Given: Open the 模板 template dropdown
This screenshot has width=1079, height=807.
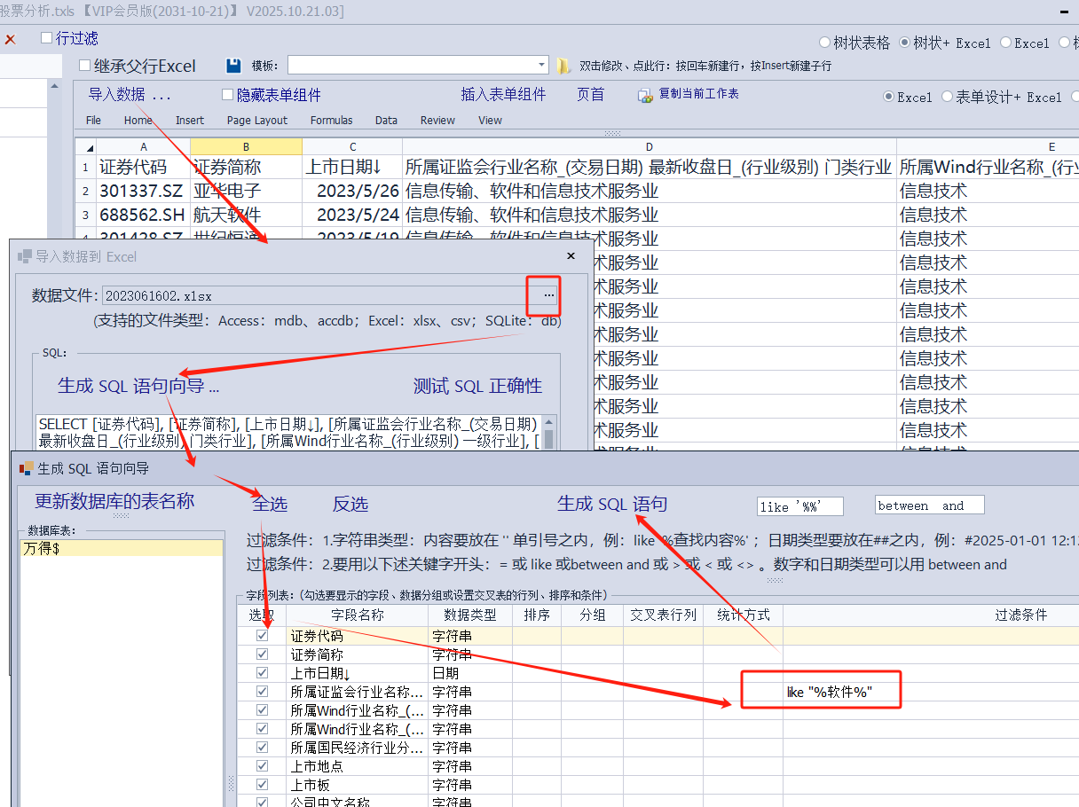Looking at the screenshot, I should pos(542,66).
